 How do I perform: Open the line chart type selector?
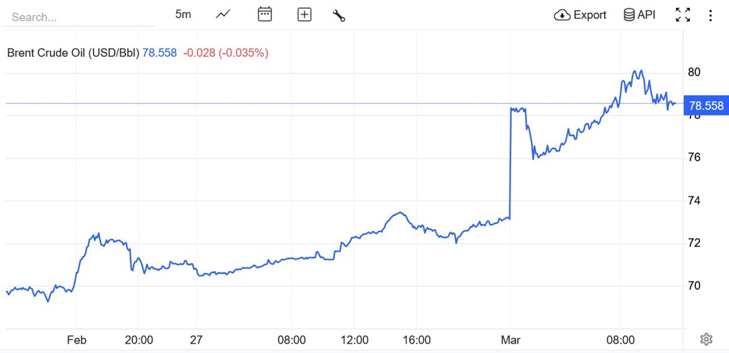(x=223, y=15)
